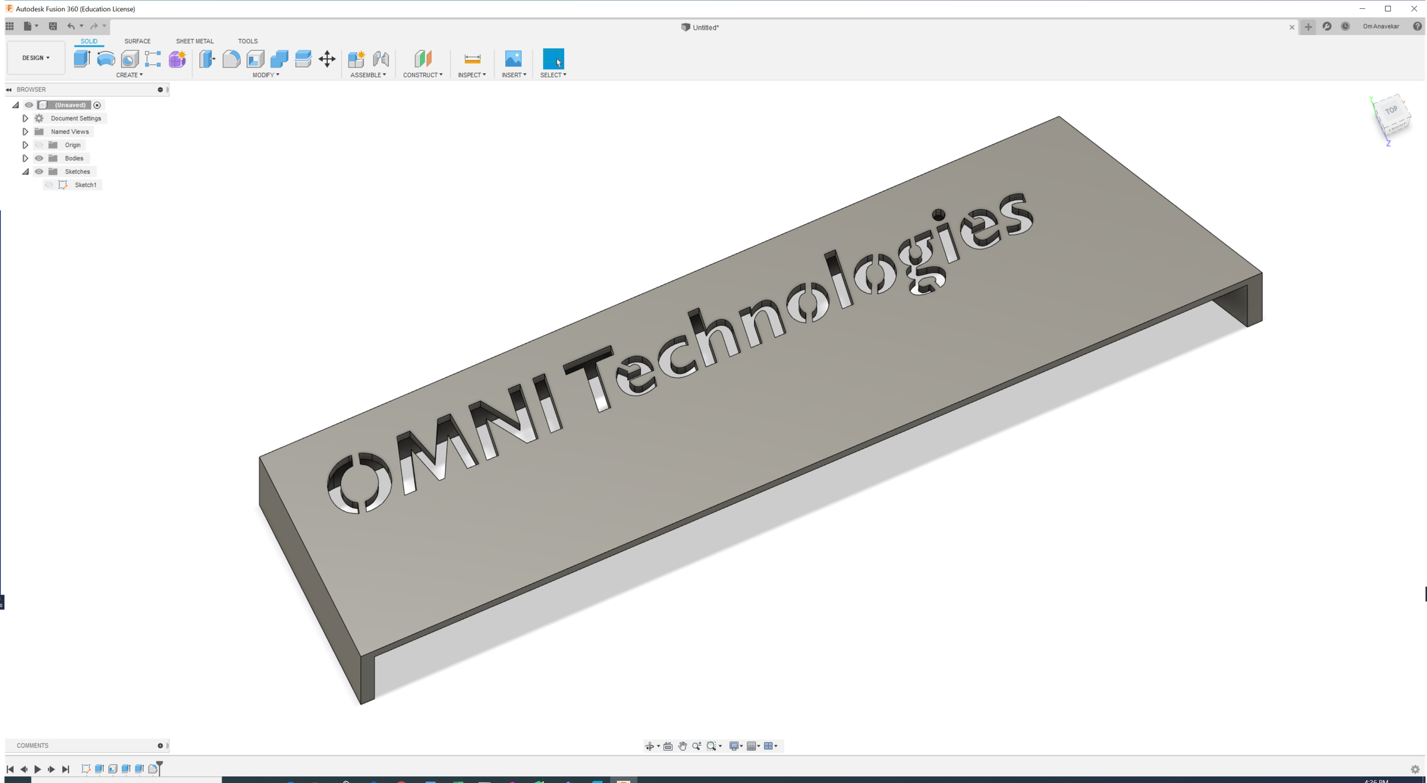Image resolution: width=1427 pixels, height=783 pixels.
Task: Hide the Bodies folder
Action: [39, 158]
